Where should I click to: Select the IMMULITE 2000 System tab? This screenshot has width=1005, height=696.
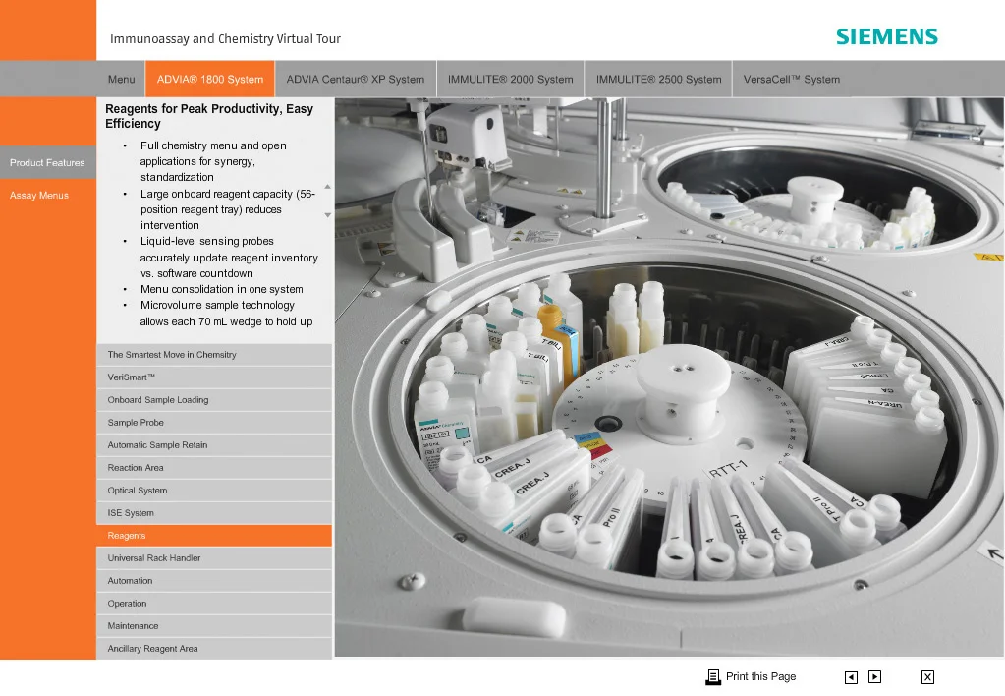510,80
